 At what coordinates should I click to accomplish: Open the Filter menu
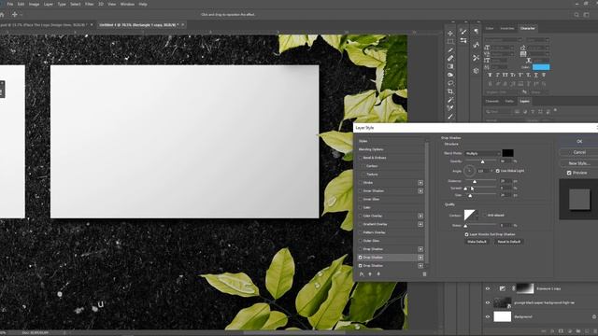click(90, 4)
